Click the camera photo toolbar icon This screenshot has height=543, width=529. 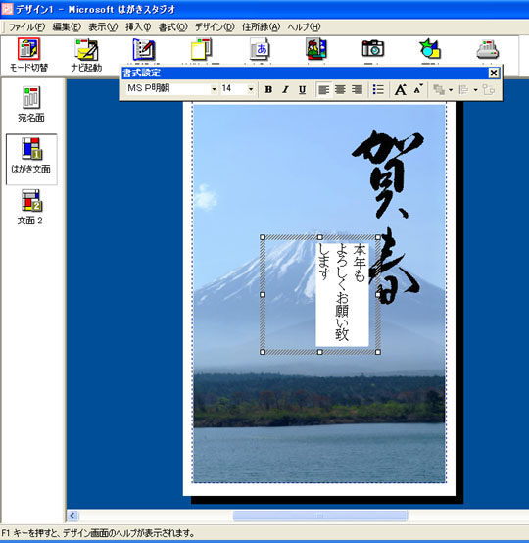(x=373, y=48)
